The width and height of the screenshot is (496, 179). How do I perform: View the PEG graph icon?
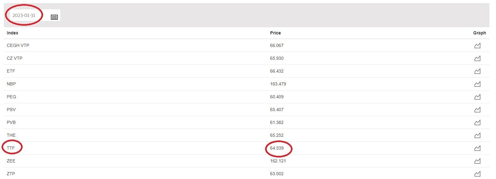click(477, 97)
